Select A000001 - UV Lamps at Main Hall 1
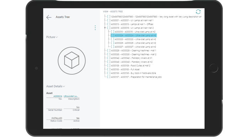Viewport: 248px width, 139px height. point(132,20)
